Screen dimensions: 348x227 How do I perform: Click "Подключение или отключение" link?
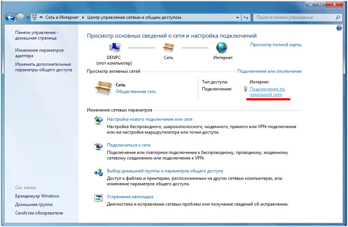tap(270, 71)
